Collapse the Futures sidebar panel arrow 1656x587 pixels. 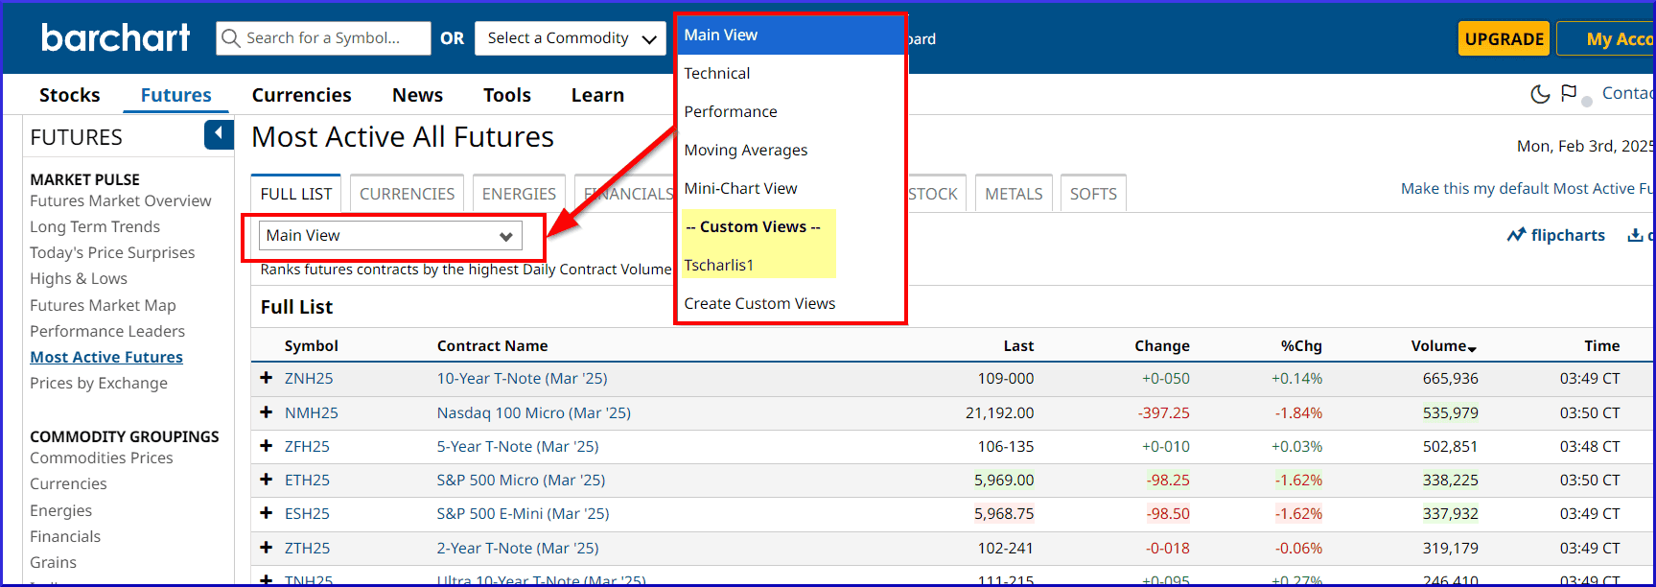219,134
